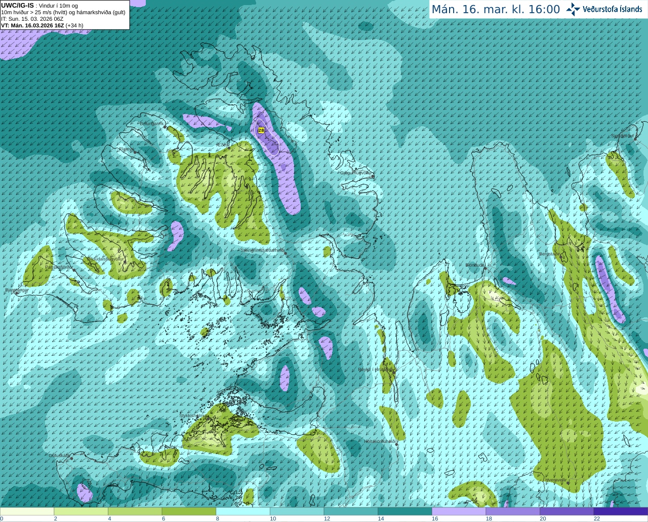
Task: Click the 12–14 m/s teal legend swatch
Action: coord(351,511)
